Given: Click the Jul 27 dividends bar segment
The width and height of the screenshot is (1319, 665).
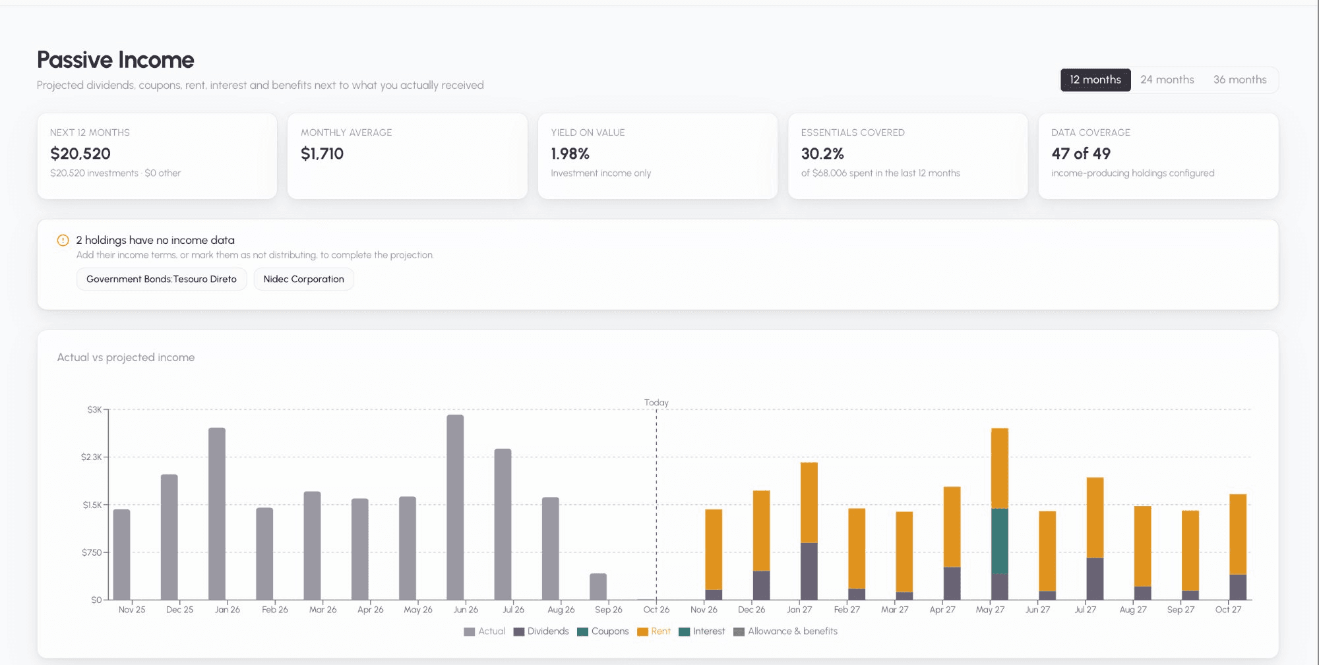Looking at the screenshot, I should [x=1095, y=579].
